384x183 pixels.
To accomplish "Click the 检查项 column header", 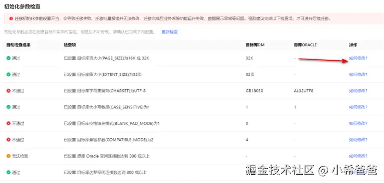I will 70,45.
